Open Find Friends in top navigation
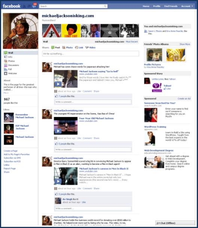This screenshot has height=228, width=198. (171, 6)
